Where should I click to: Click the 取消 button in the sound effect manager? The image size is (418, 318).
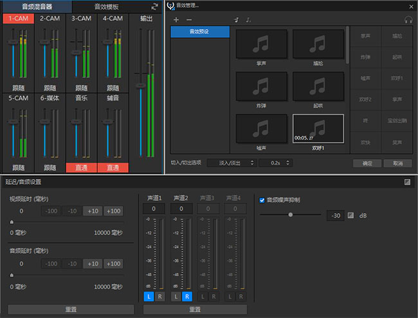click(397, 164)
